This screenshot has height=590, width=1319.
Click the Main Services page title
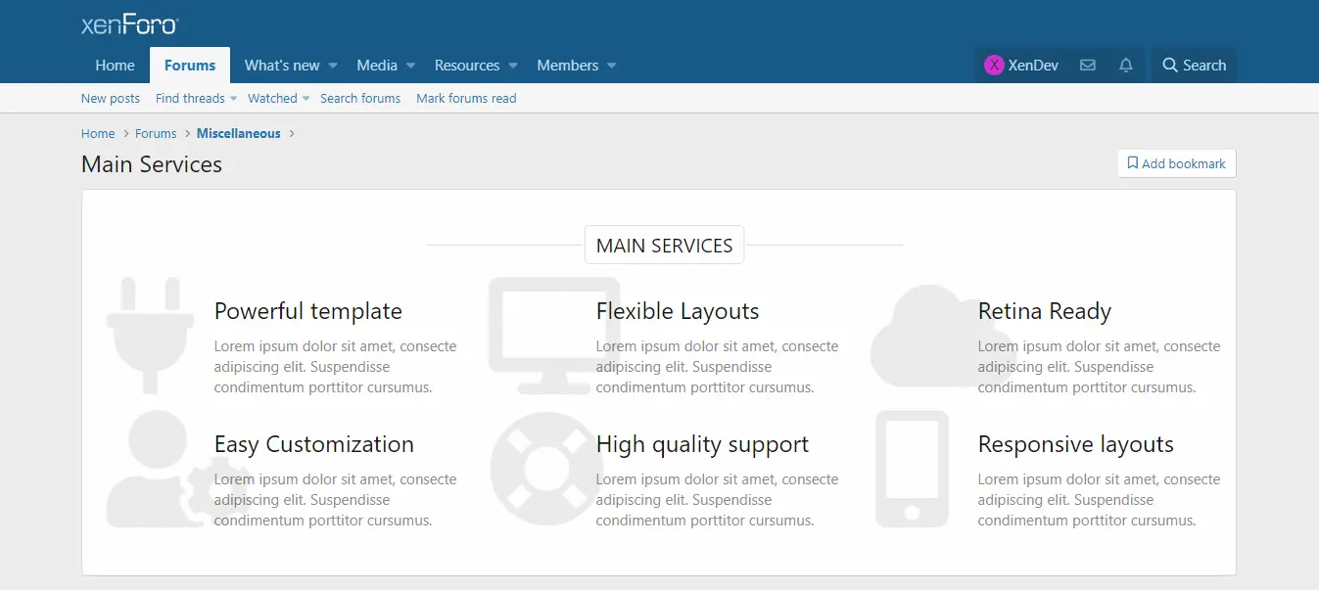tap(152, 164)
